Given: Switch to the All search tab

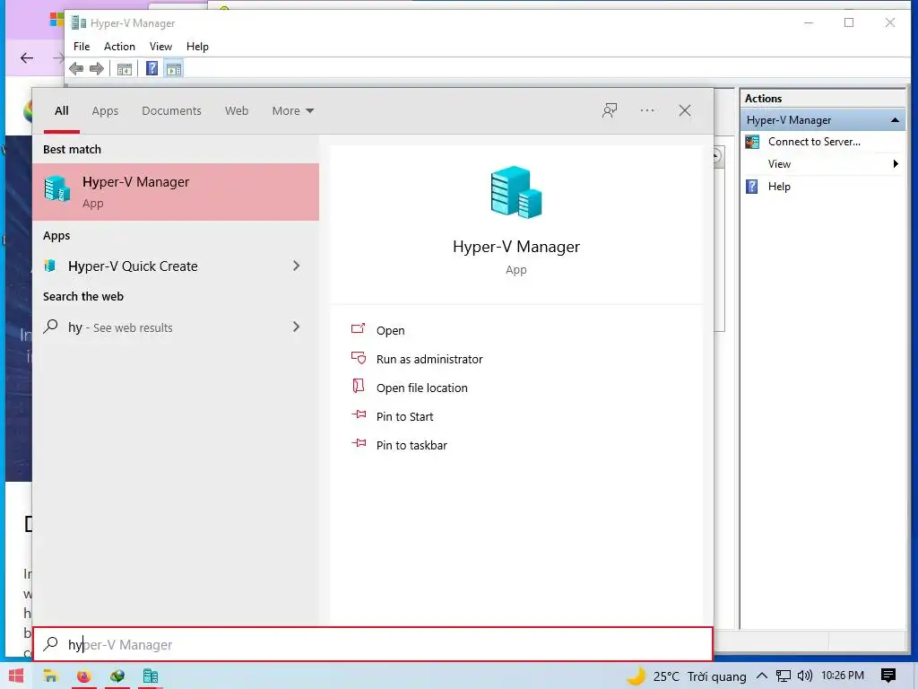Looking at the screenshot, I should [62, 110].
